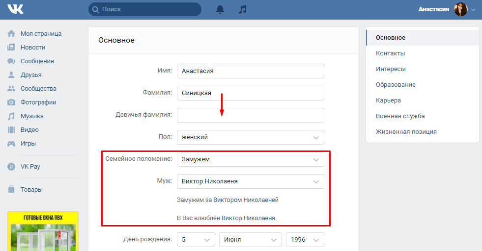Open Игры in the sidebar
This screenshot has width=482, height=251.
(28, 144)
